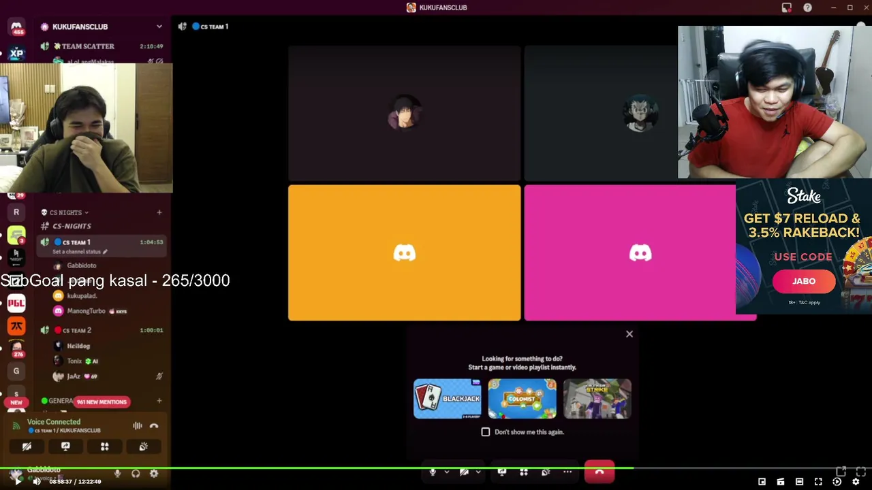Open the soundboard from the call bar
This screenshot has height=490, width=872.
point(546,472)
